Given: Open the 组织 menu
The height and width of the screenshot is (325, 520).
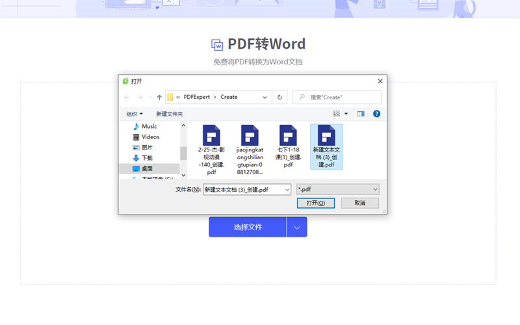Looking at the screenshot, I should 135,114.
